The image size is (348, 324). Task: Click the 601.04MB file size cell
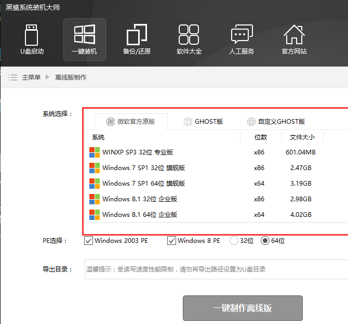click(301, 152)
